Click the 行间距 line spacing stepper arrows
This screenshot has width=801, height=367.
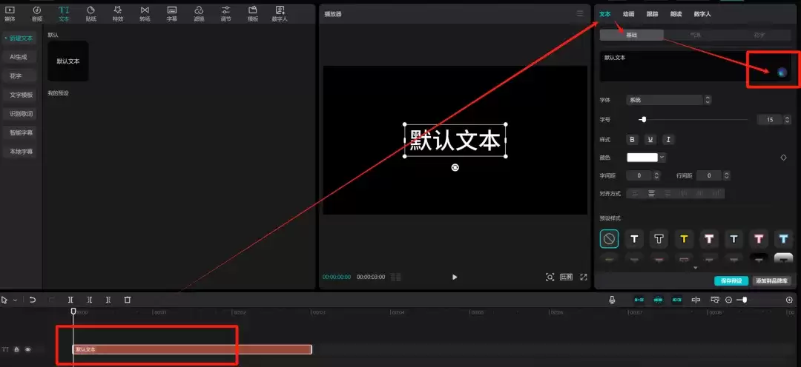[726, 175]
